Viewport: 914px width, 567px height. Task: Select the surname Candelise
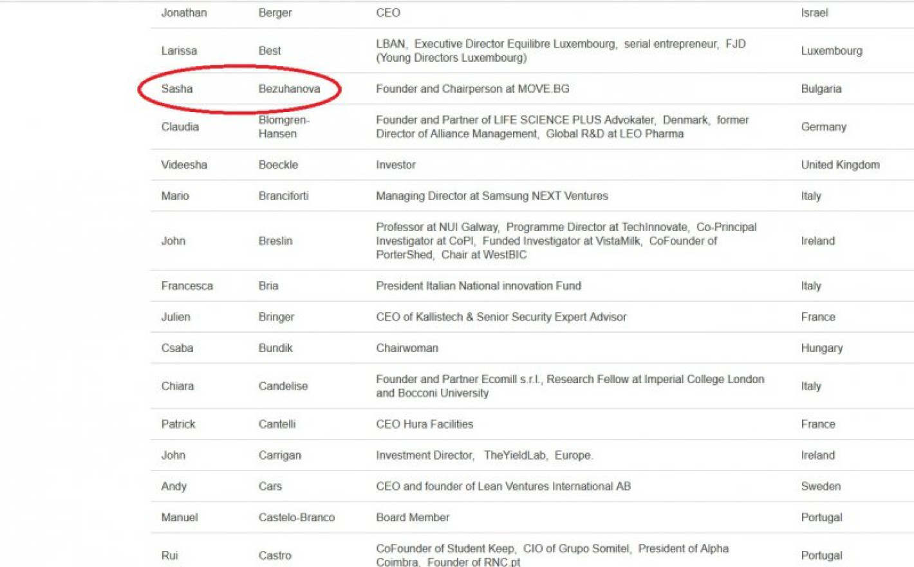(x=283, y=386)
